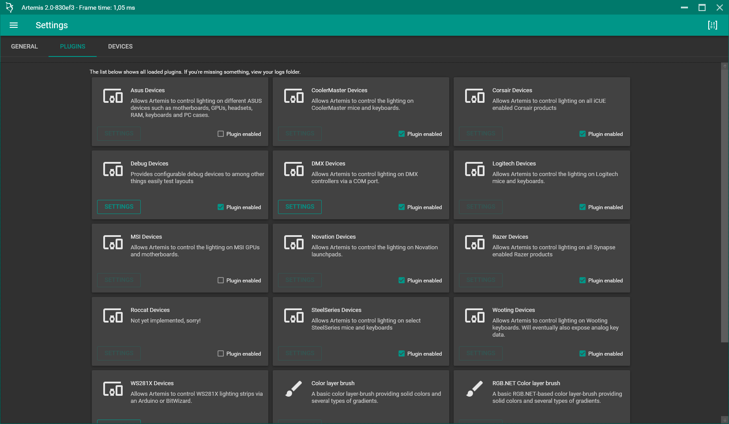729x424 pixels.
Task: Check Plugin enabled for MSI Devices
Action: (x=221, y=280)
